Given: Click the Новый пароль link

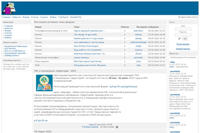Looking at the screenshot, I should (183, 49).
